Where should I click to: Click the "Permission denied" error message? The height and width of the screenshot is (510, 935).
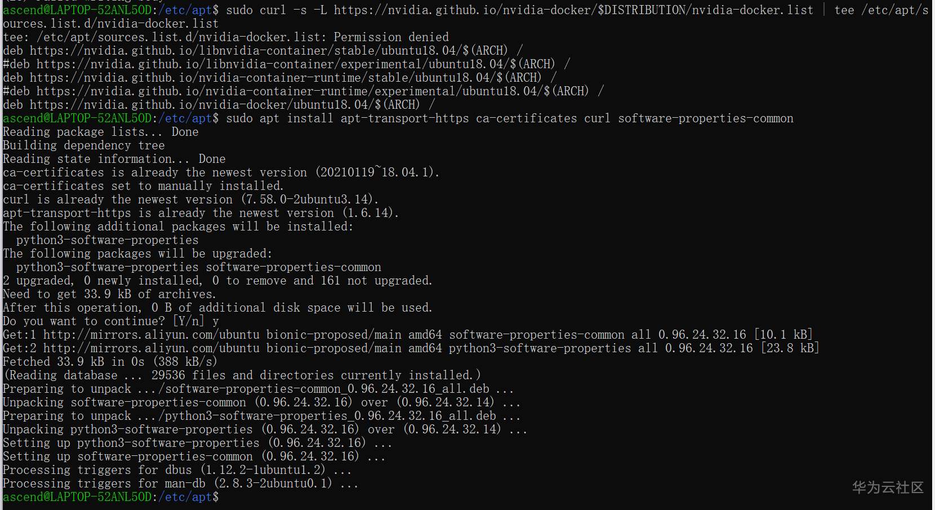(391, 37)
